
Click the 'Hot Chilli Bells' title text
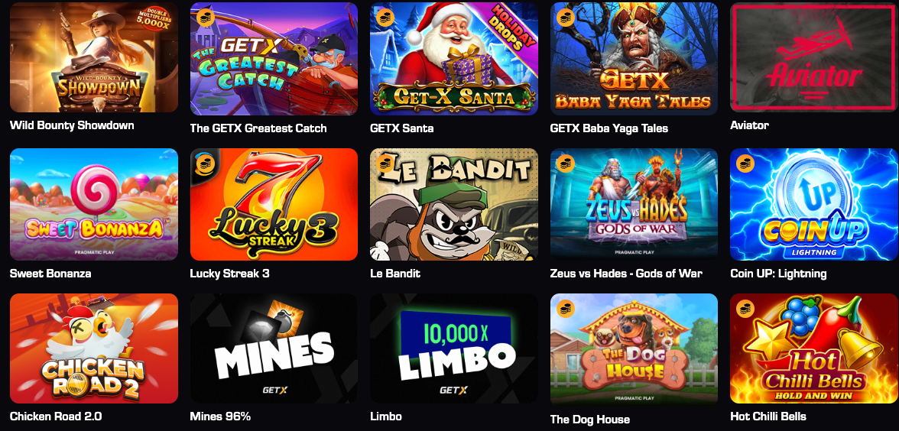tap(768, 416)
